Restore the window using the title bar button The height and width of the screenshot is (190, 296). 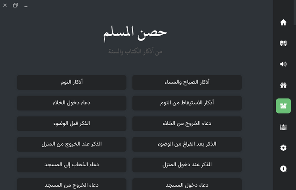click(x=16, y=5)
